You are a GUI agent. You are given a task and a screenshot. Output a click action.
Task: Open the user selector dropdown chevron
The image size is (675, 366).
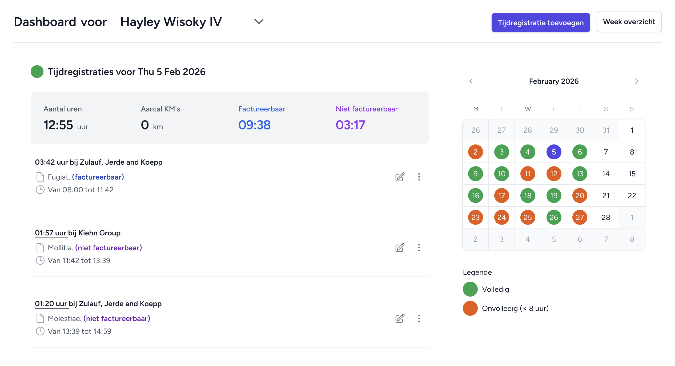pyautogui.click(x=259, y=21)
